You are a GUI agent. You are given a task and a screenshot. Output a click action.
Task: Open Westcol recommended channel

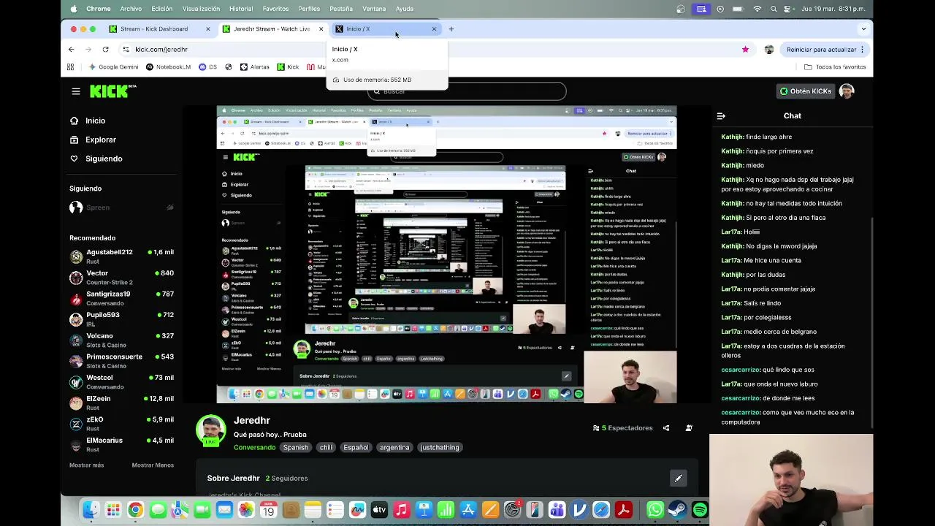point(121,382)
